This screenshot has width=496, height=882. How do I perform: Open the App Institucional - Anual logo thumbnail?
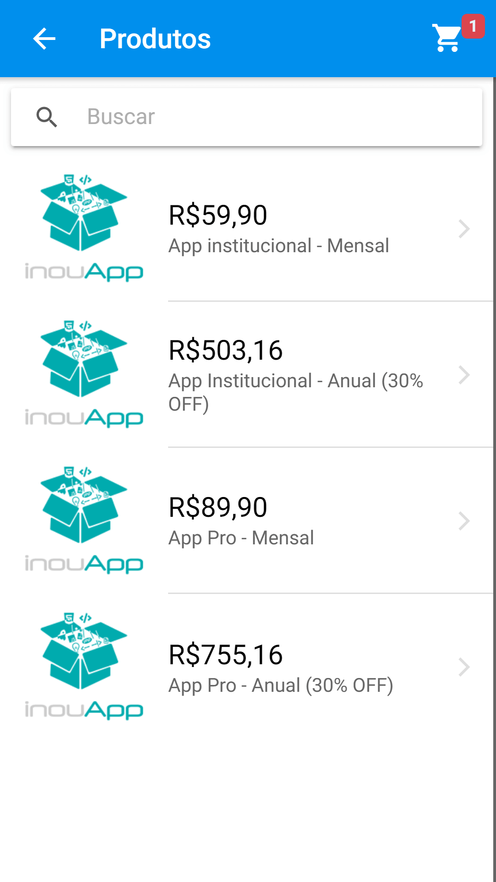[x=84, y=374]
